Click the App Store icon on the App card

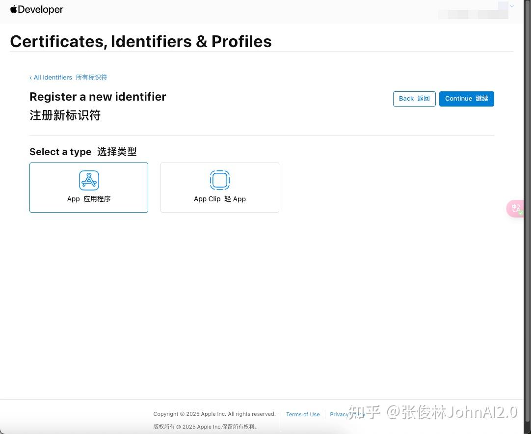click(89, 180)
